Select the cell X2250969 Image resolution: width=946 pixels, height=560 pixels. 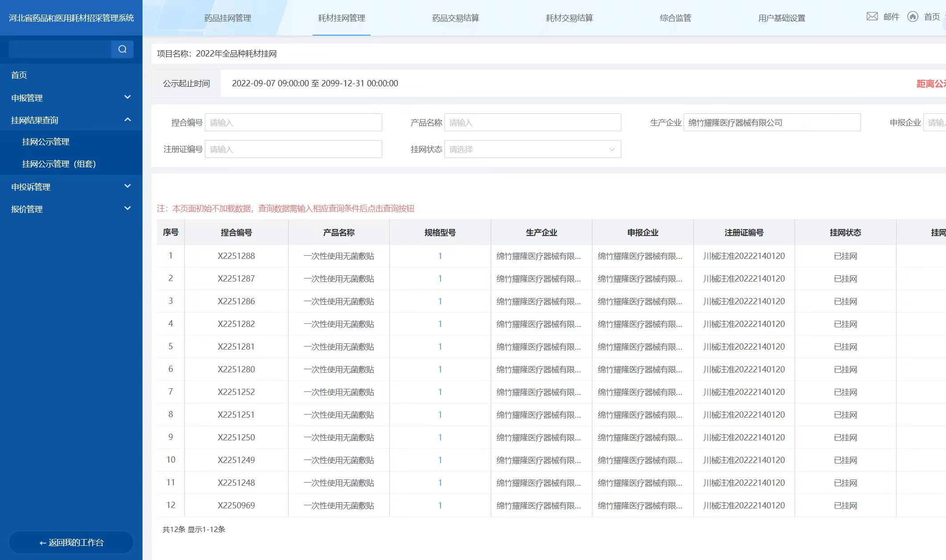tap(236, 505)
